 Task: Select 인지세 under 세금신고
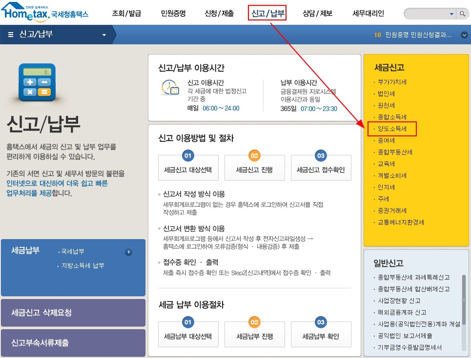tap(386, 188)
